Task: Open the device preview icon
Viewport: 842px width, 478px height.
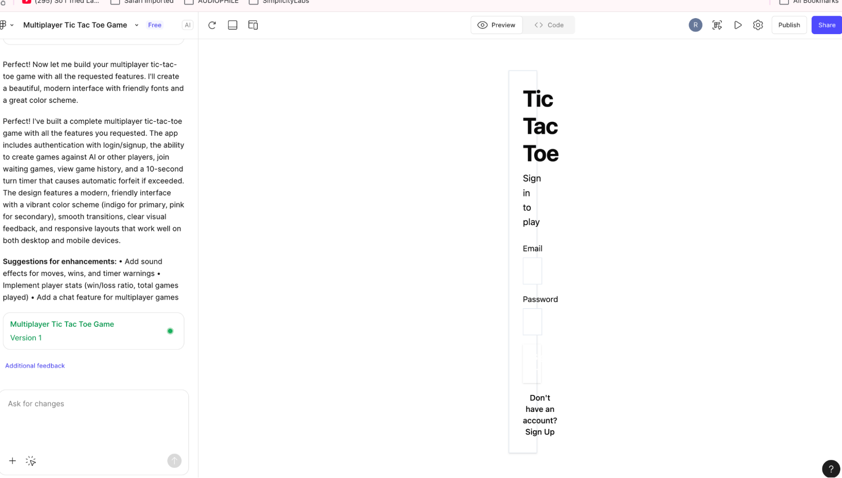Action: click(x=253, y=25)
